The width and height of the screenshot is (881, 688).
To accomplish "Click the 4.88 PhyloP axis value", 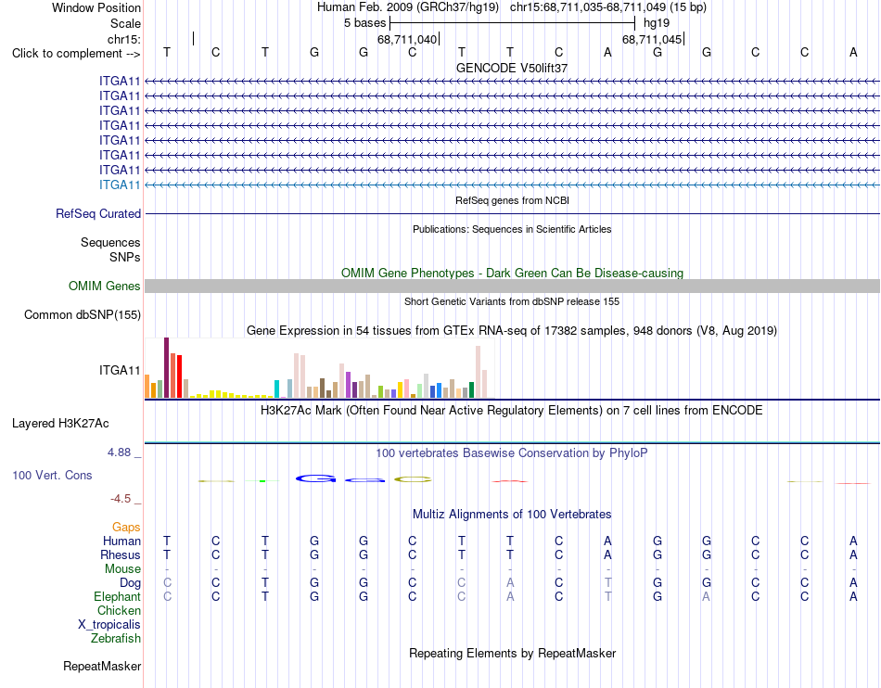I will click(x=119, y=452).
